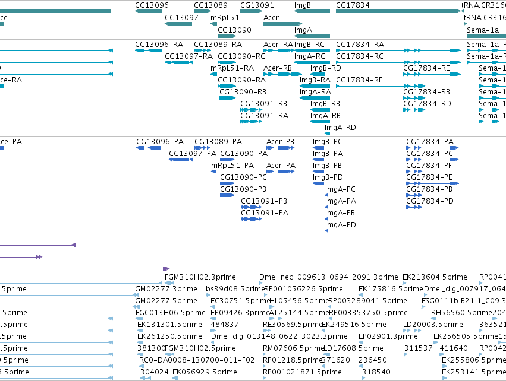Click protein CG13097-PA

[x=193, y=154]
